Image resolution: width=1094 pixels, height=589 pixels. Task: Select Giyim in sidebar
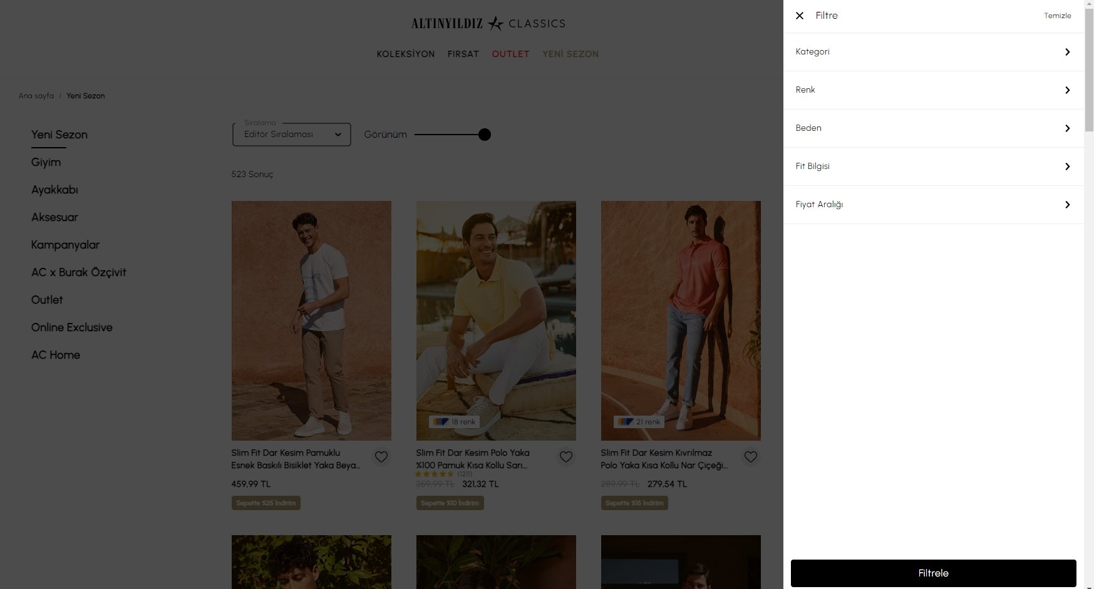(x=46, y=163)
